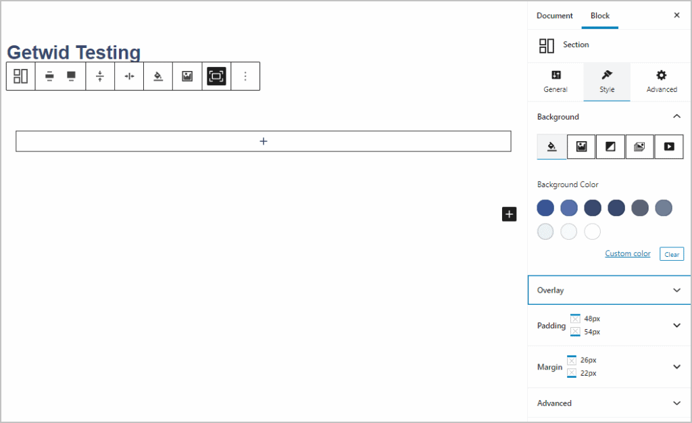Open the background color fill toolbar icon
This screenshot has width=692, height=423.
pos(158,76)
